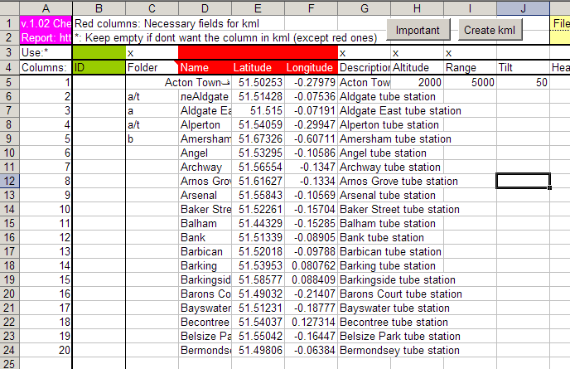Click the Important button
Viewport: 570px width, 369px height.
(418, 30)
